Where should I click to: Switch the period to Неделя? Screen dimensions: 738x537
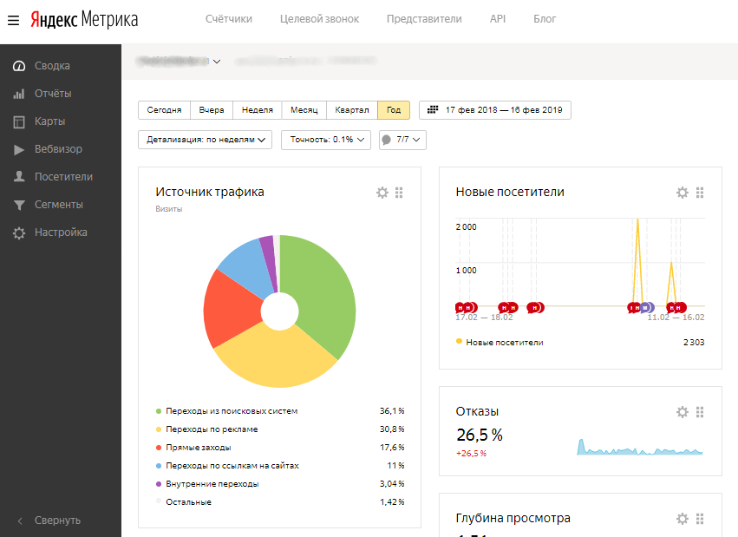point(258,110)
